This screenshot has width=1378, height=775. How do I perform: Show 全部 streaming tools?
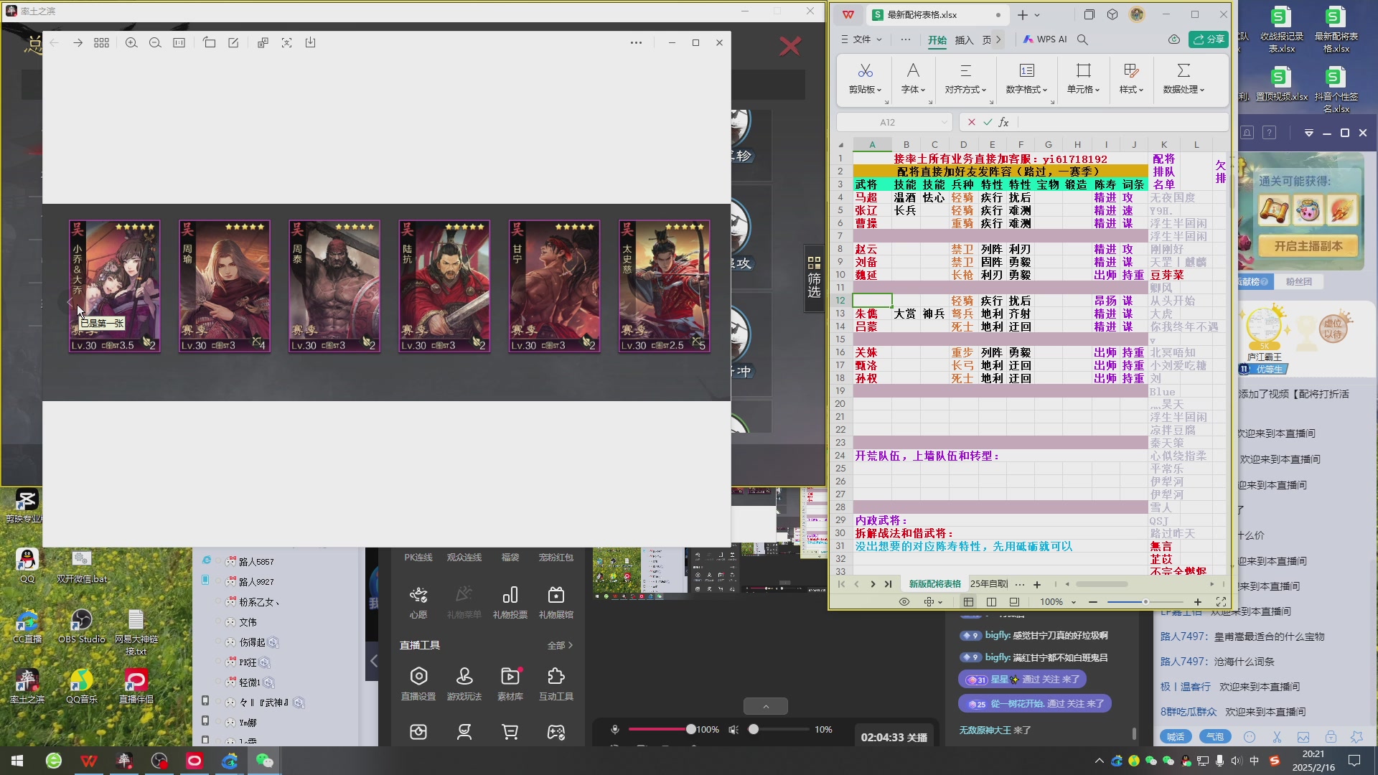point(561,646)
